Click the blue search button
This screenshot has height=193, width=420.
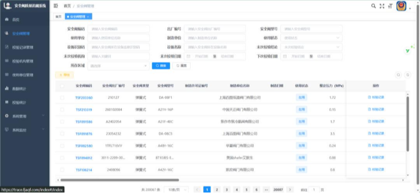coord(161,66)
